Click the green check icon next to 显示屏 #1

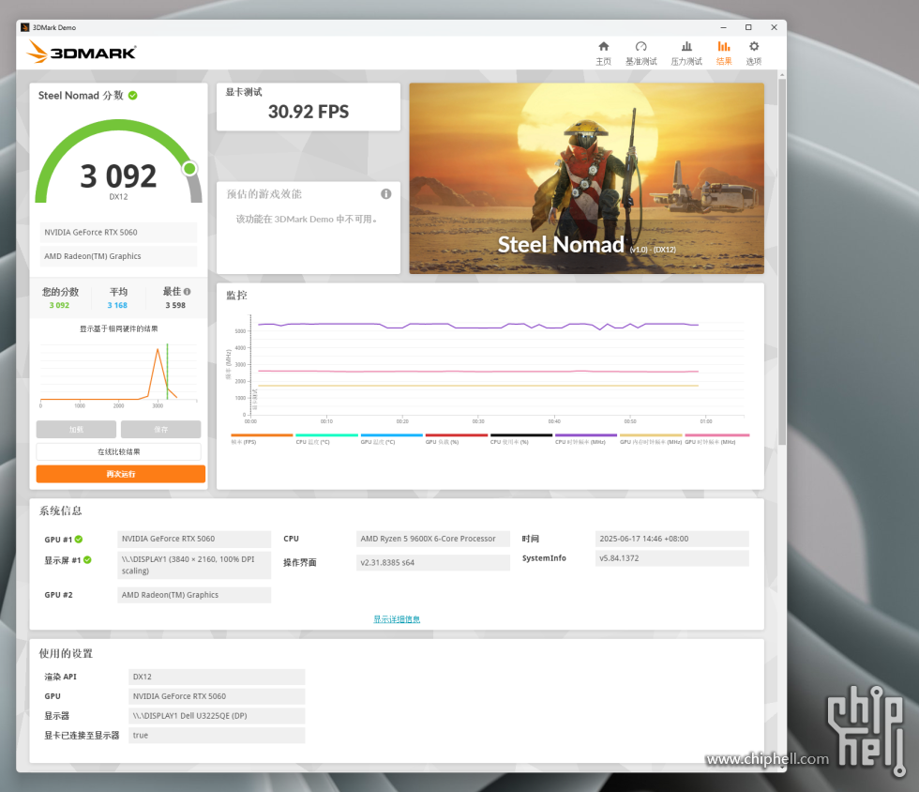coord(87,559)
